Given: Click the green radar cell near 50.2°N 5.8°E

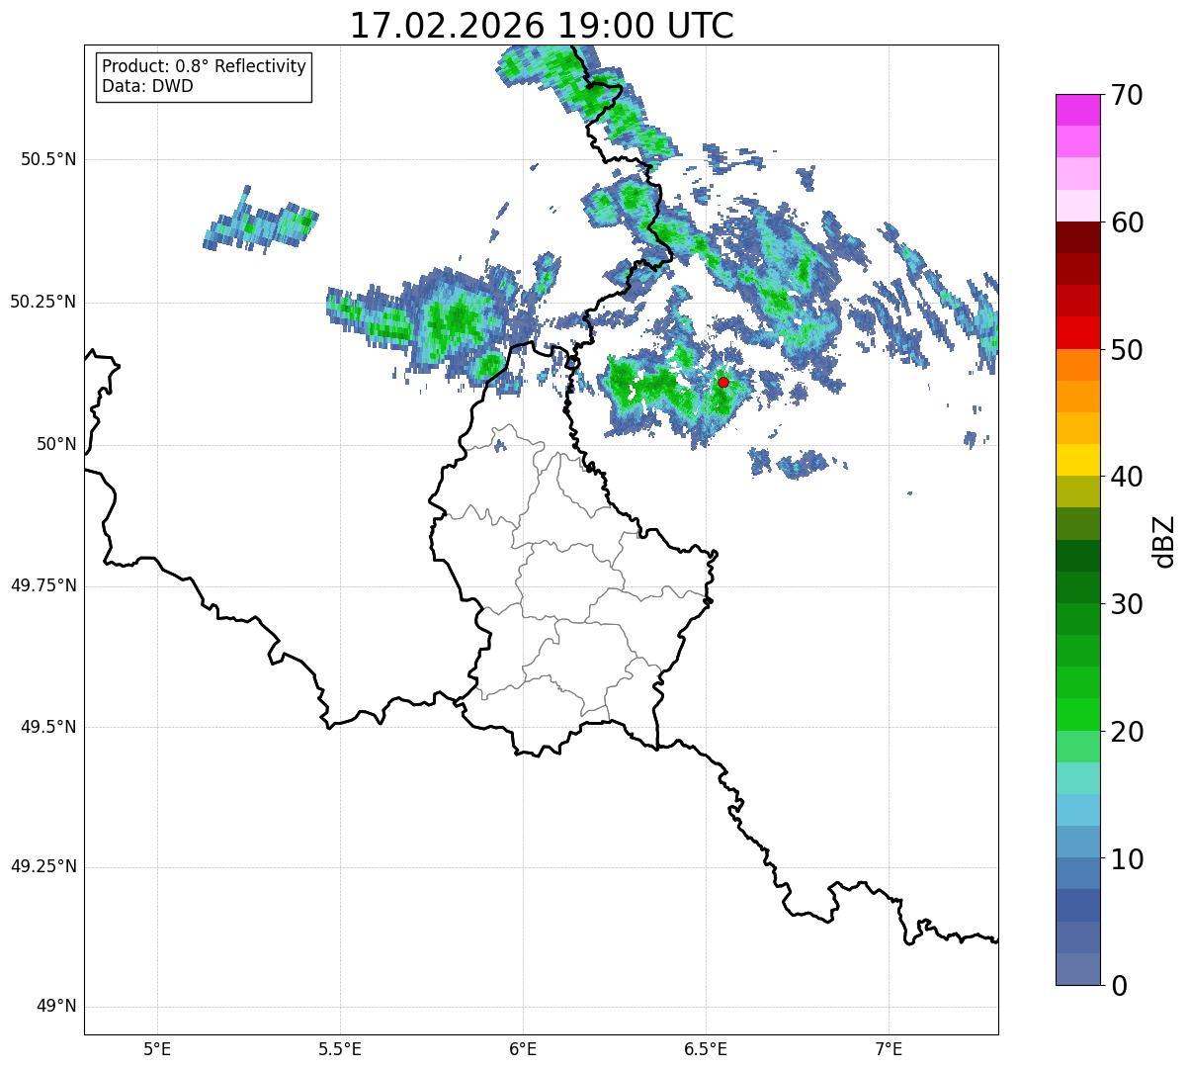Looking at the screenshot, I should [x=457, y=318].
